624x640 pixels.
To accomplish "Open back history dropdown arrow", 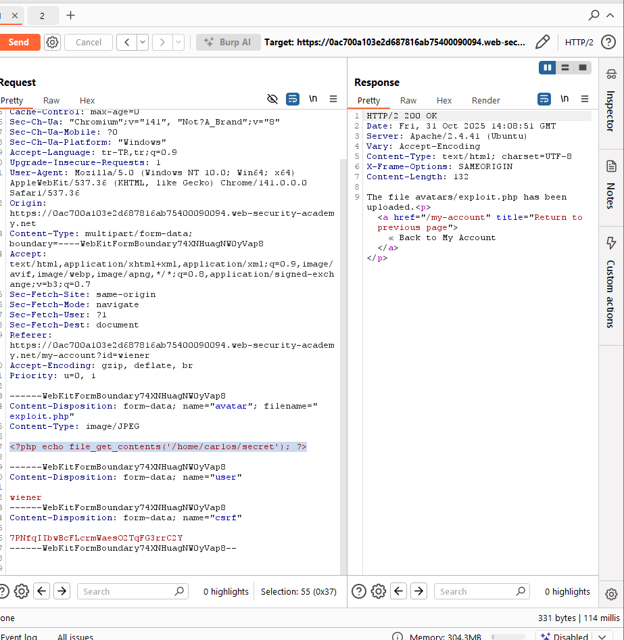I will pos(143,42).
